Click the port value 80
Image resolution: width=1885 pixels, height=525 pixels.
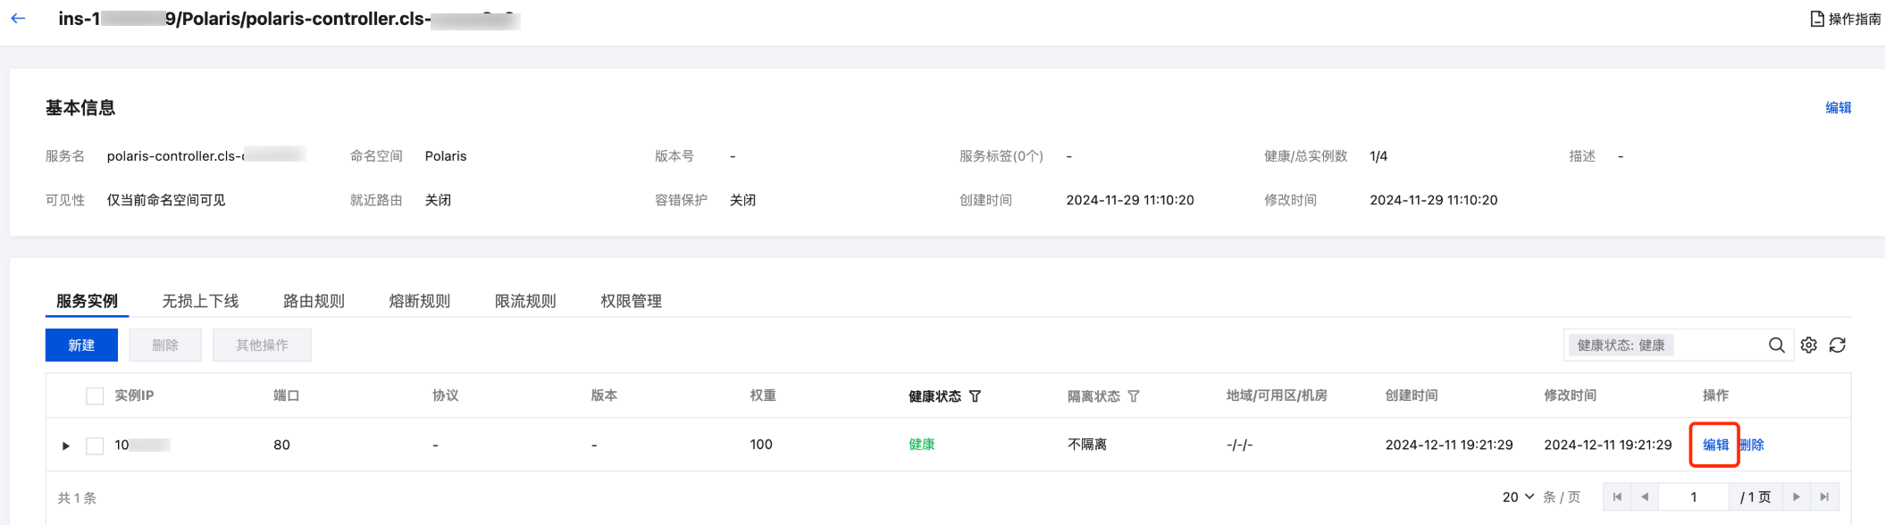click(281, 445)
